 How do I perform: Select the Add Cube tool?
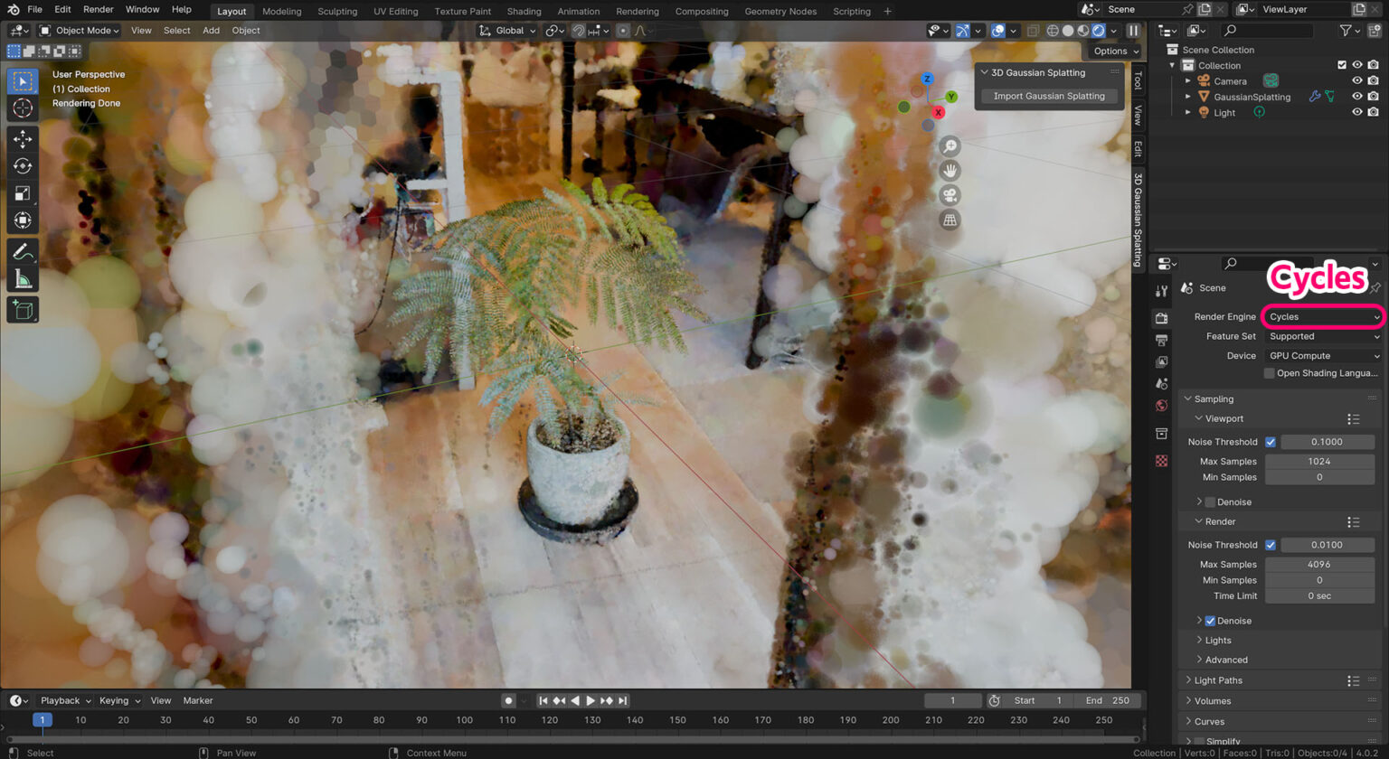click(x=23, y=310)
